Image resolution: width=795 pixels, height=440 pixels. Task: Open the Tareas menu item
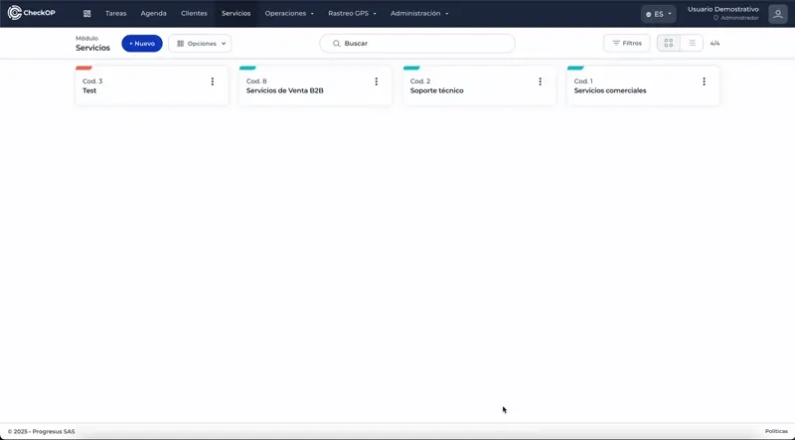(116, 14)
